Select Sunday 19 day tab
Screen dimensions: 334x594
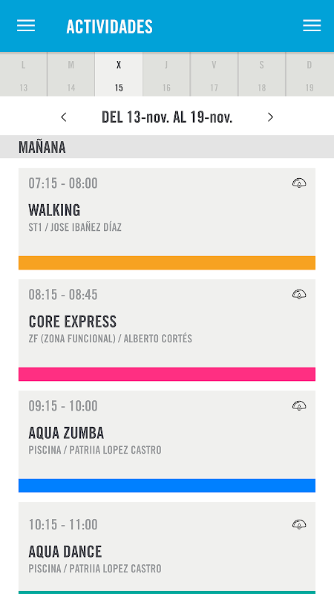(310, 74)
